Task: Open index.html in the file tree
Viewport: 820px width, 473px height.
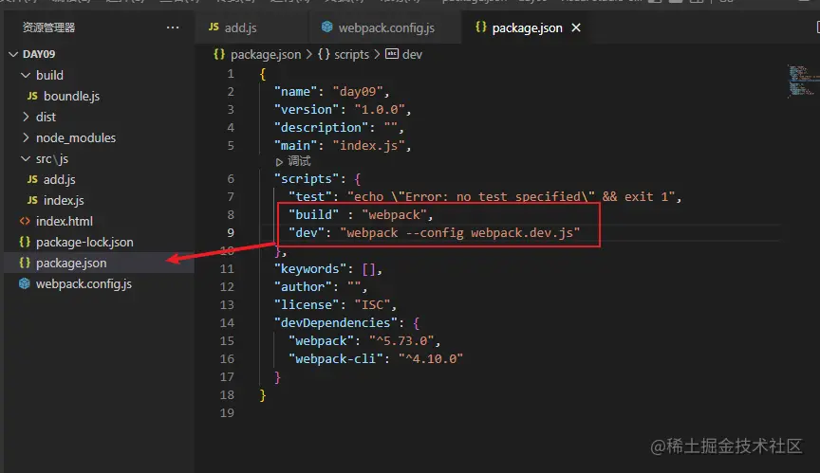Action: tap(64, 222)
